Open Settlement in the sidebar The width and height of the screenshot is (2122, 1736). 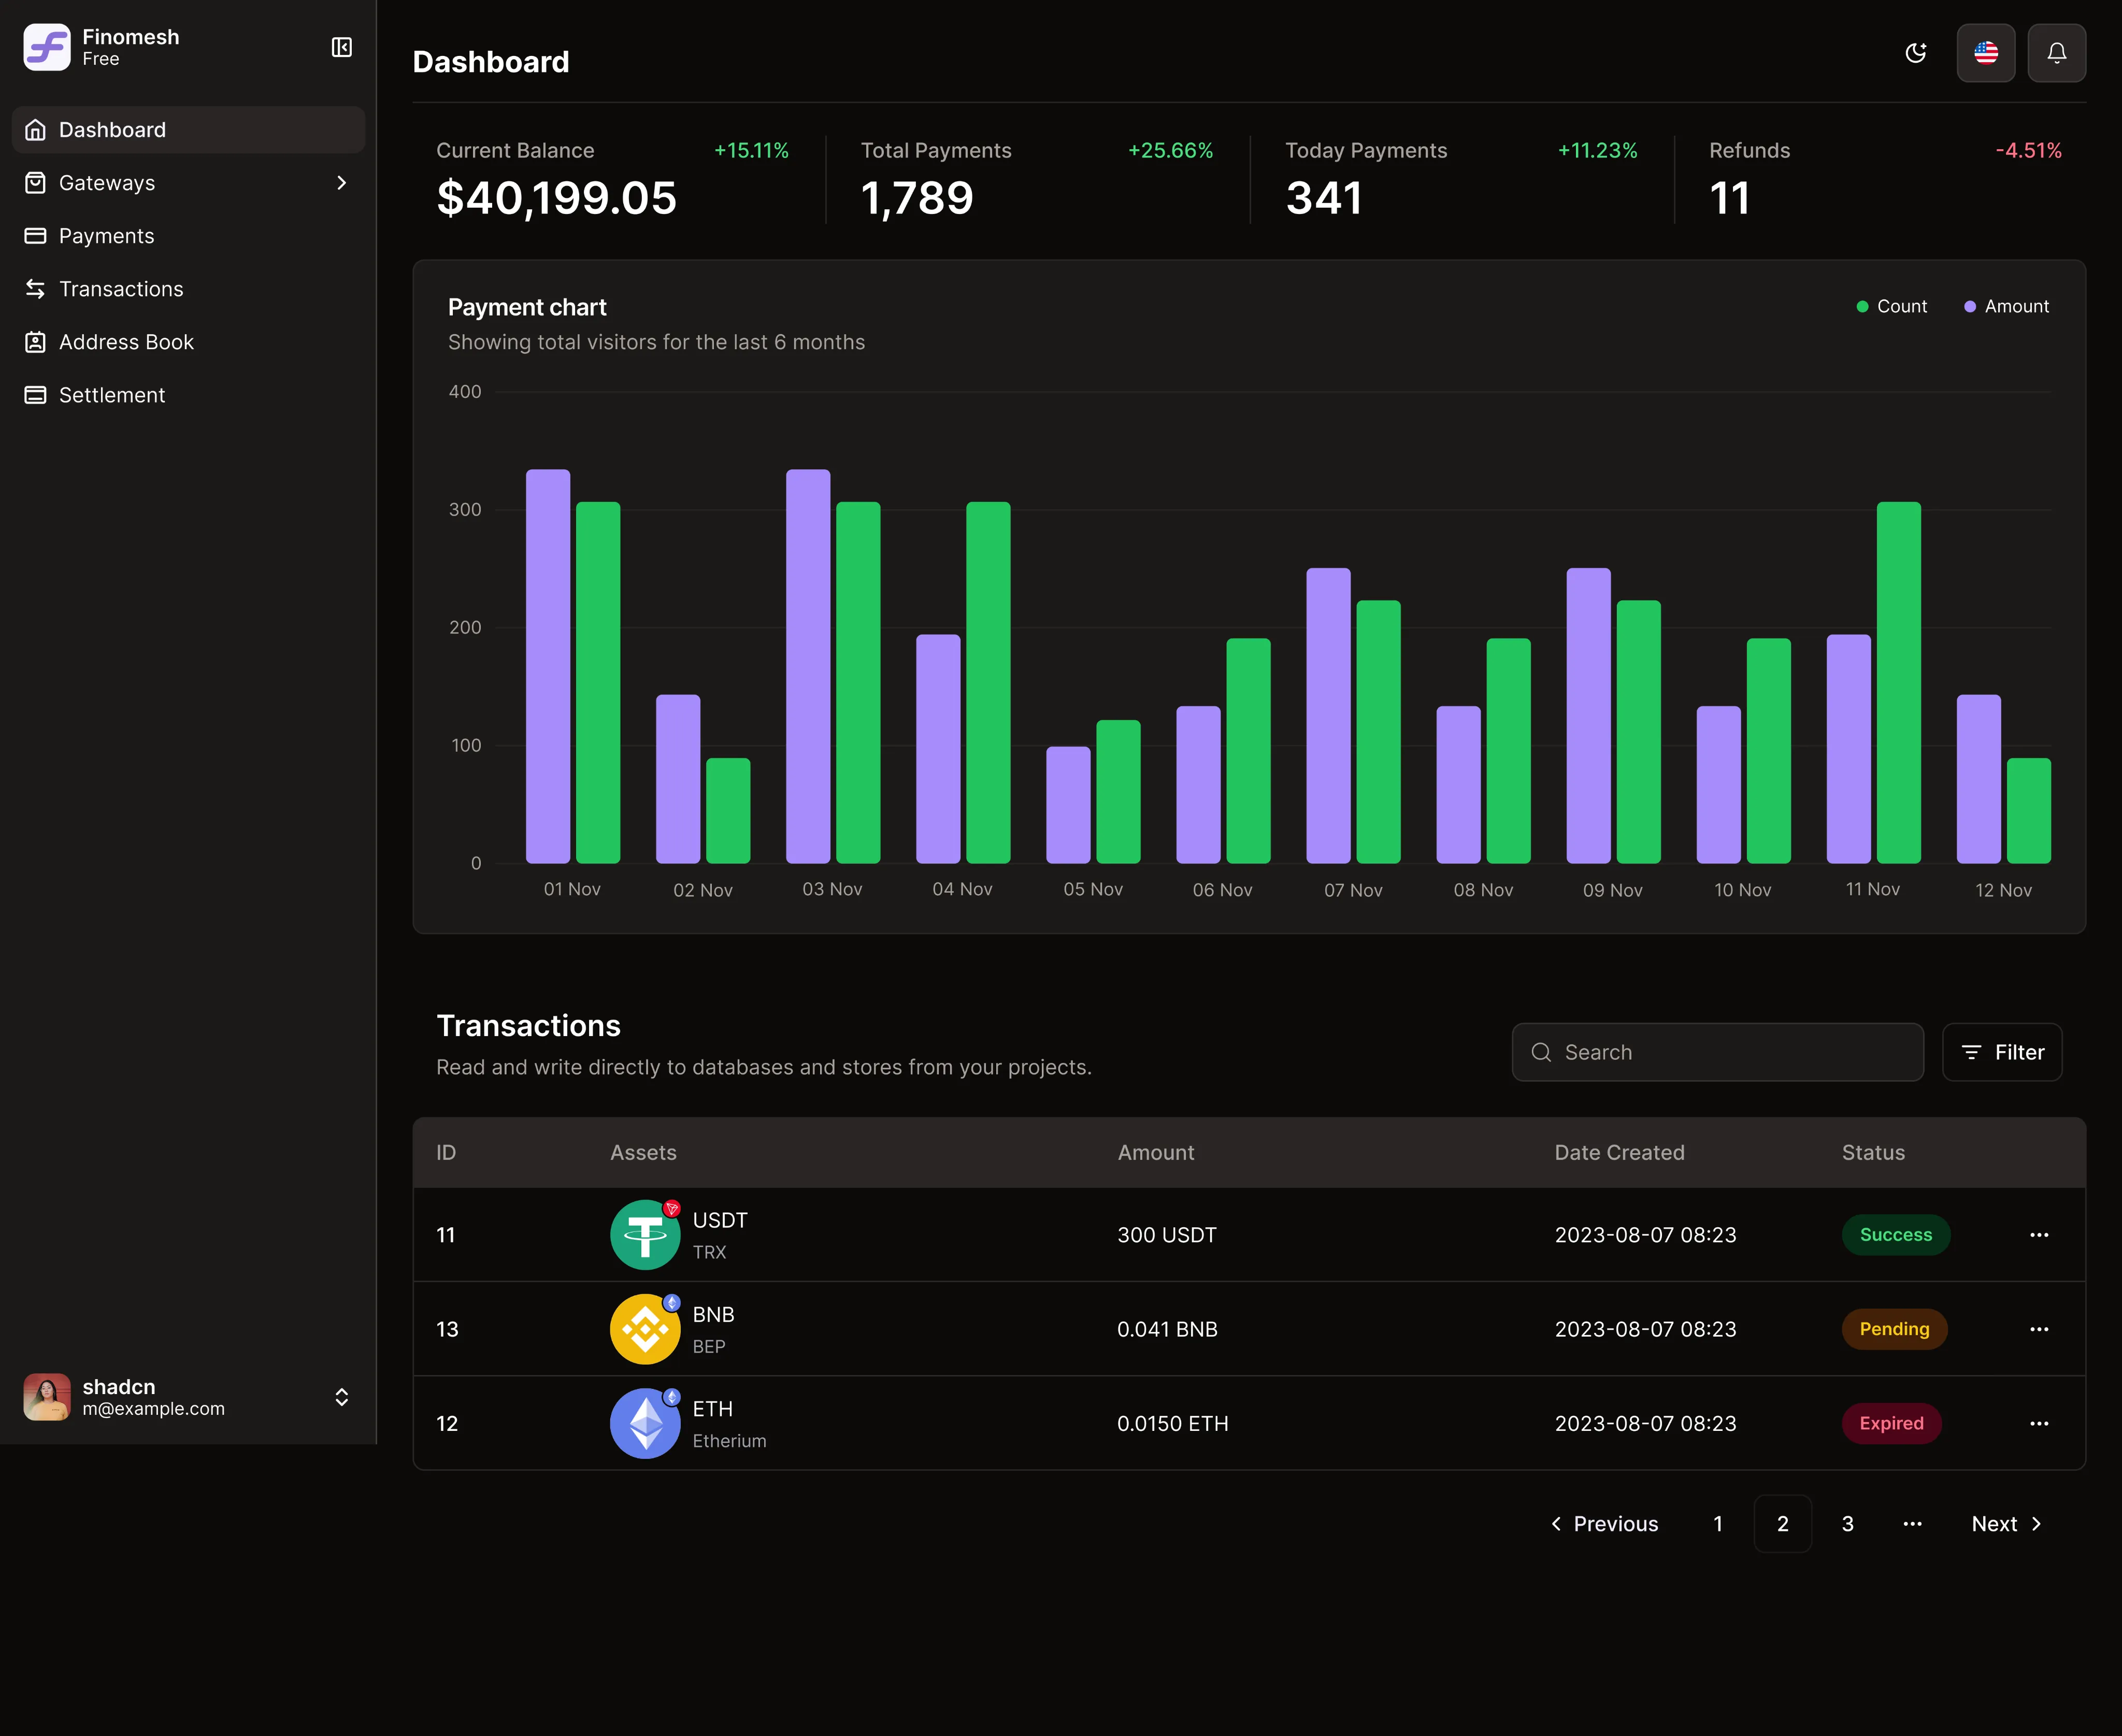click(189, 395)
